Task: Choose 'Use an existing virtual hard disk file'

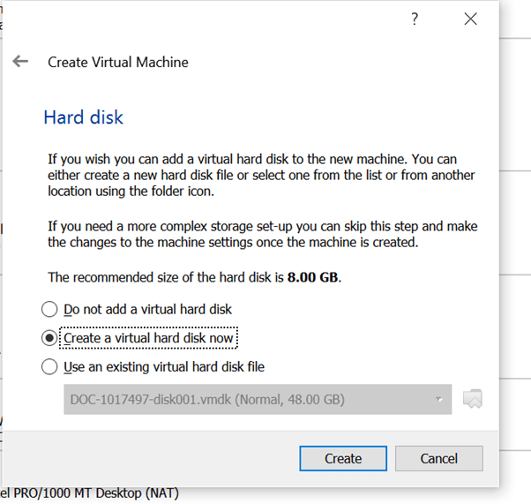Action: click(x=49, y=366)
